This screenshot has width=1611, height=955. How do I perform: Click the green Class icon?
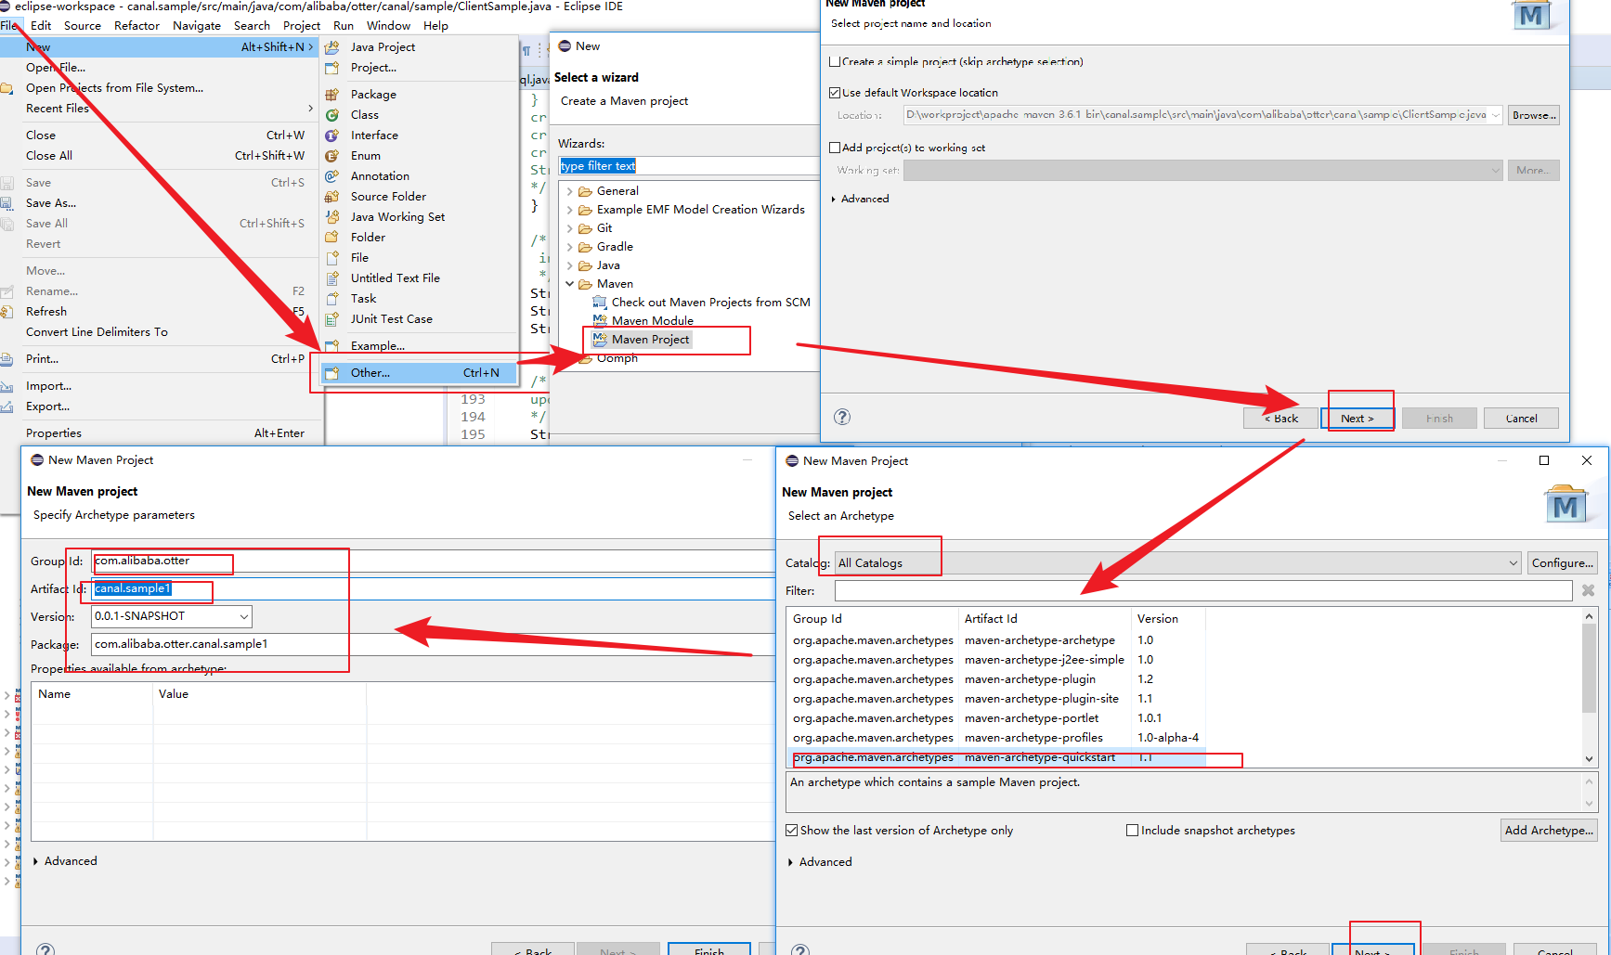pos(332,114)
